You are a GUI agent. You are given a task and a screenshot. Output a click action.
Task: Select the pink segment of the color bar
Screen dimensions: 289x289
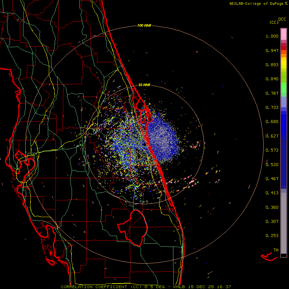284,34
